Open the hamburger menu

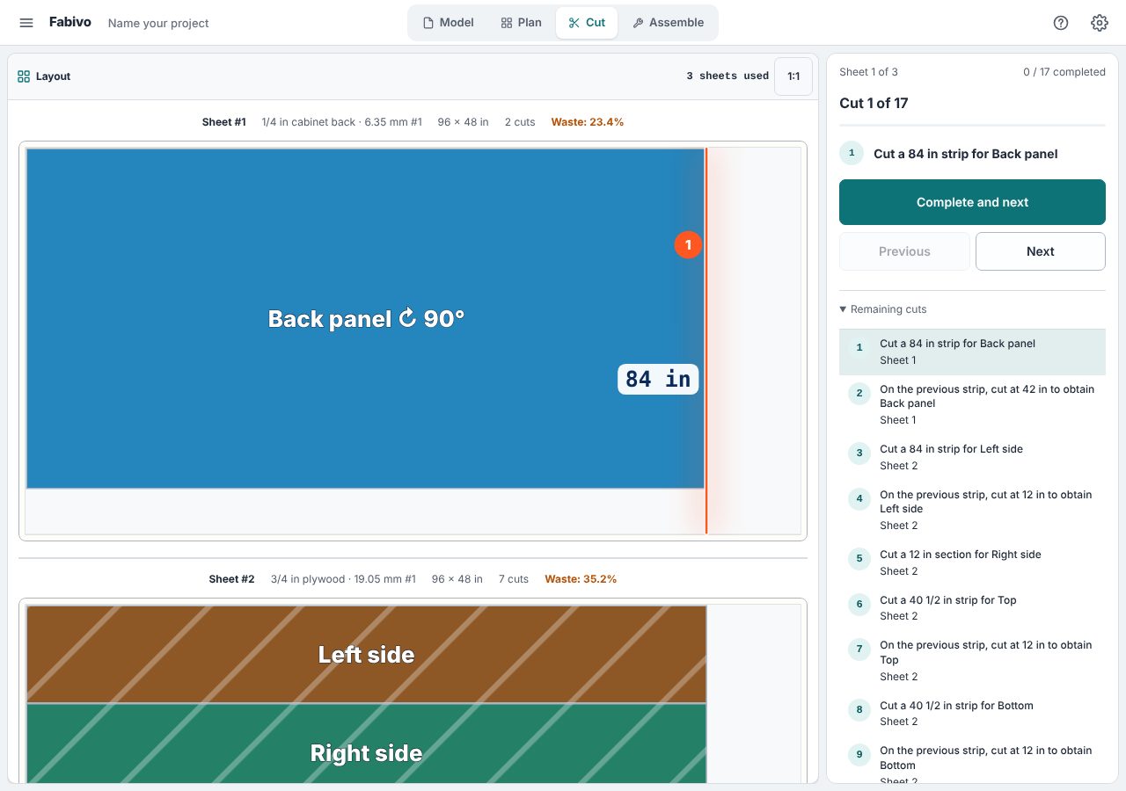26,23
